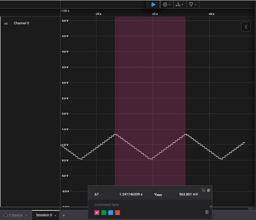Switch to the Session 0 tab
This screenshot has width=256, height=220.
(x=45, y=215)
